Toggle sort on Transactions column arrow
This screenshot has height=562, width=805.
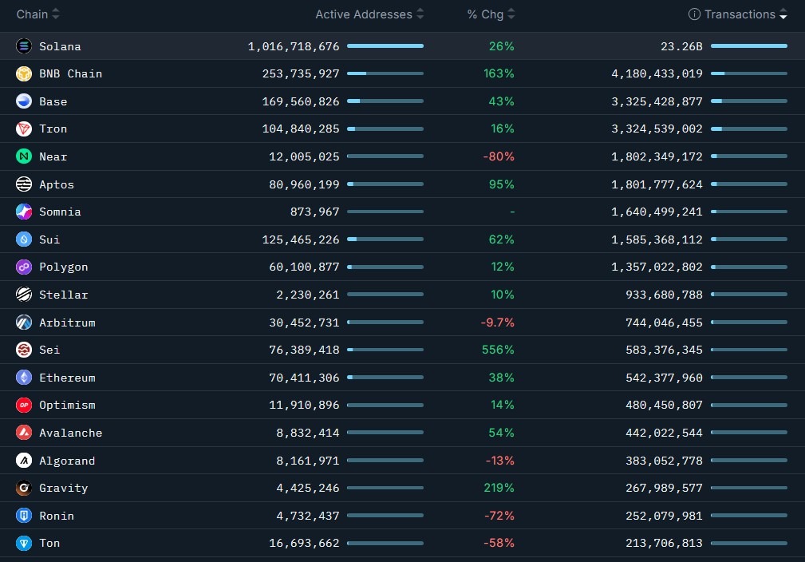pos(783,15)
